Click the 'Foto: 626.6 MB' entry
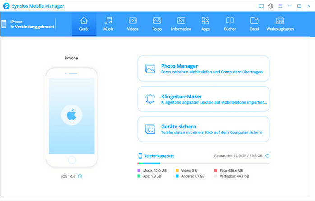315x201 pixels. 231,171
